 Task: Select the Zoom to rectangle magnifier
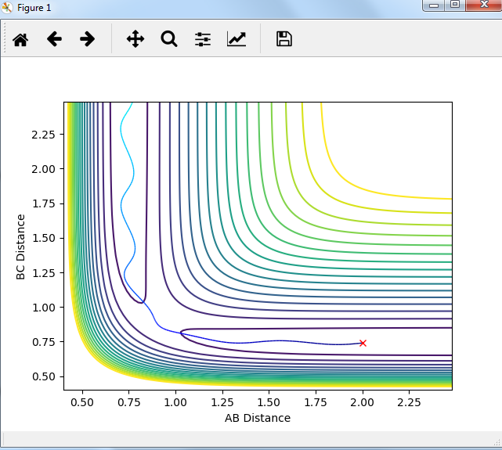(169, 39)
